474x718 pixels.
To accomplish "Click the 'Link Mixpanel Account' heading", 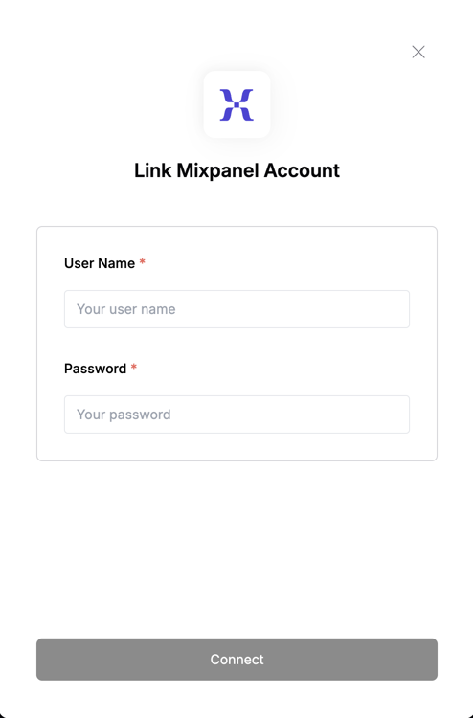I will pyautogui.click(x=237, y=170).
